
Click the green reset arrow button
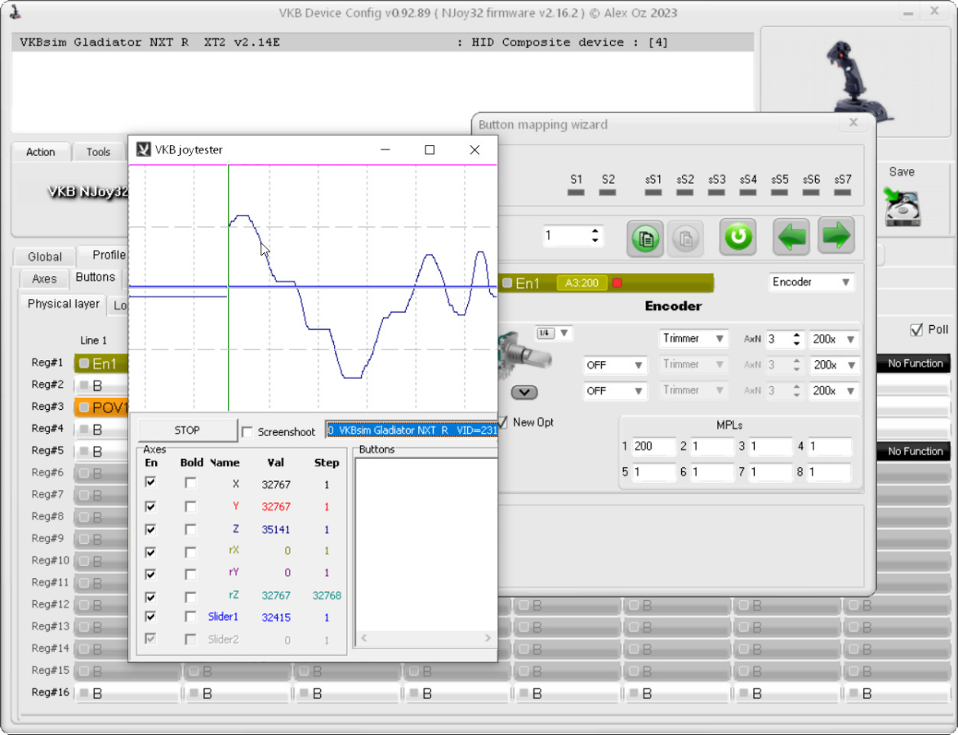tap(737, 238)
